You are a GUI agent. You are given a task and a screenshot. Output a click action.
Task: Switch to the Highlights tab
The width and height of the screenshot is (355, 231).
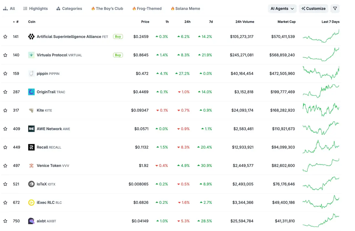click(35, 9)
